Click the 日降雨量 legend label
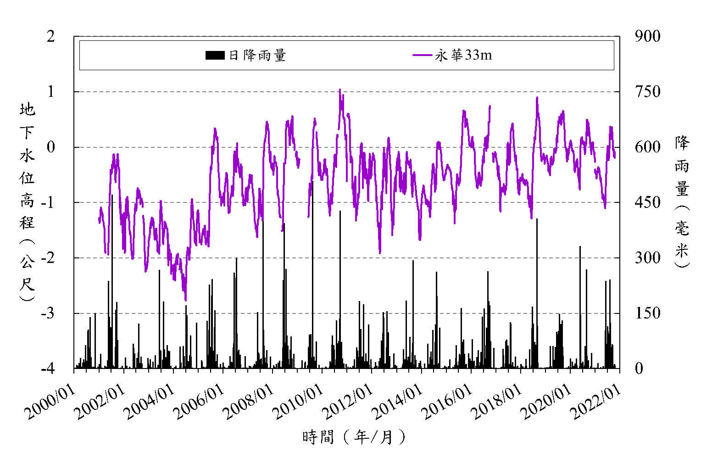This screenshot has height=458, width=701. 257,56
